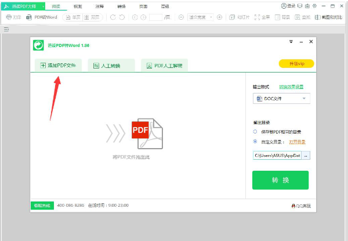This screenshot has height=241, width=348.
Task: Expand the 迅读PDF大师 app menu dropdown
Action: click(x=42, y=6)
